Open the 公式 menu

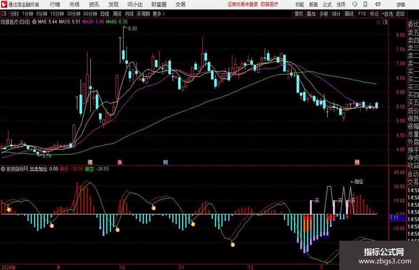tap(327, 4)
